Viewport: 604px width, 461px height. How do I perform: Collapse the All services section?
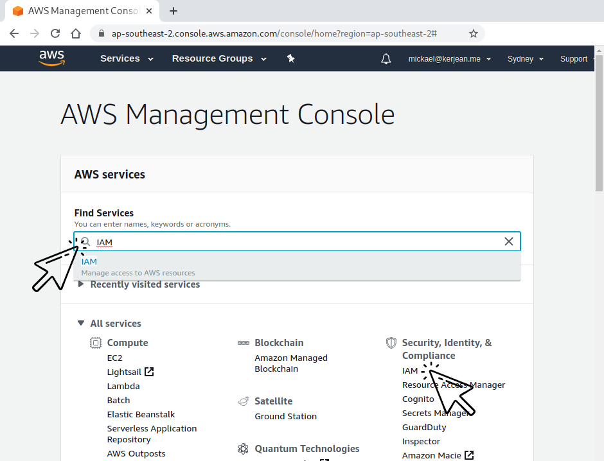109,323
